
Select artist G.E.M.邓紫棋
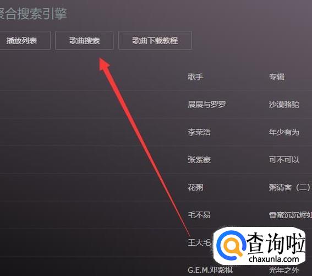click(210, 270)
